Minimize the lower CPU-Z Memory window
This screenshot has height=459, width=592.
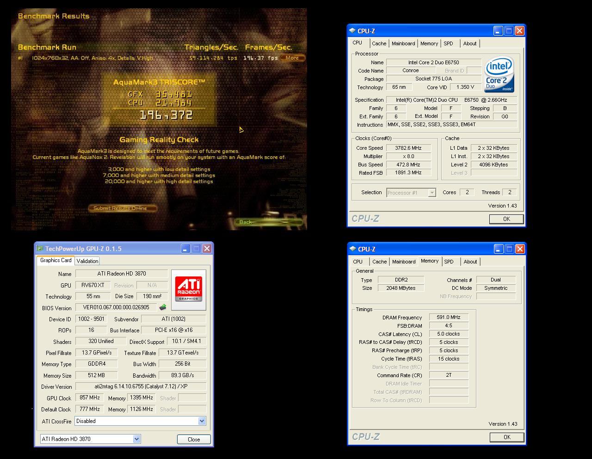click(x=499, y=249)
